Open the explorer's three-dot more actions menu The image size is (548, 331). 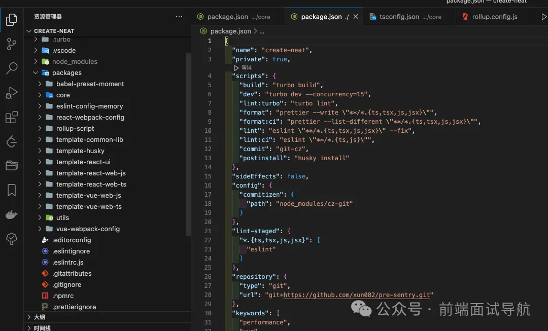point(179,17)
